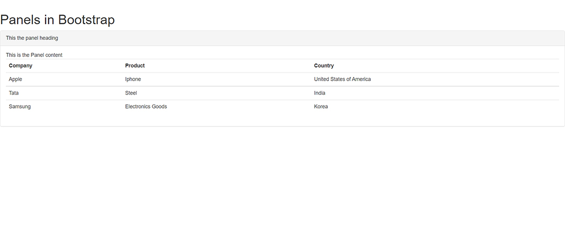Click the Company column header

click(20, 66)
